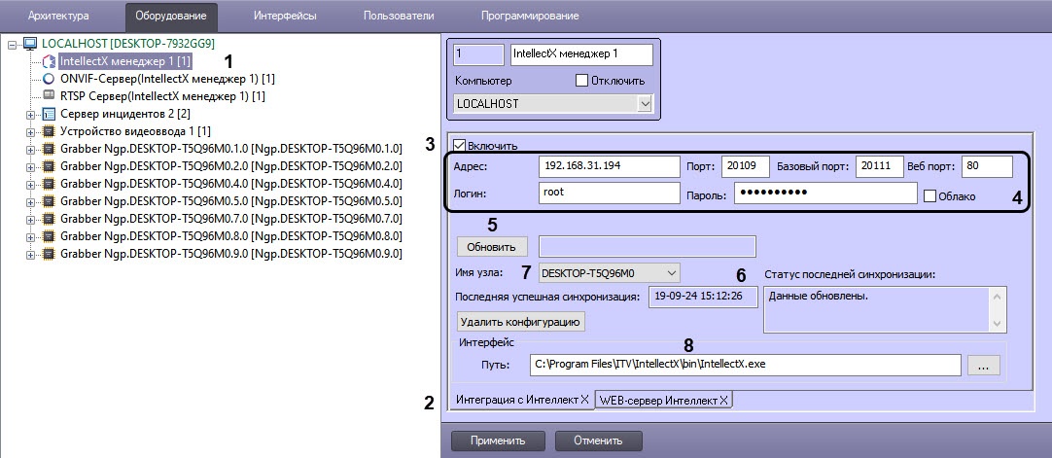This screenshot has height=458, width=1052.
Task: Click the Порт field showing 20109
Action: [745, 166]
